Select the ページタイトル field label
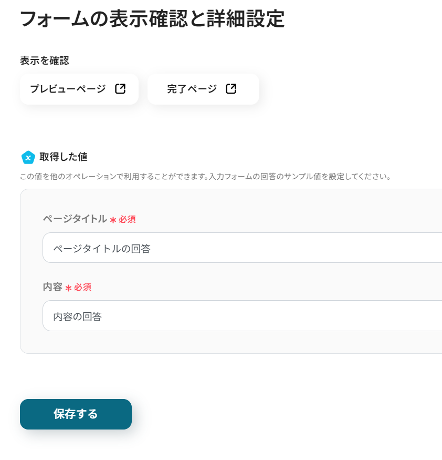 point(75,219)
